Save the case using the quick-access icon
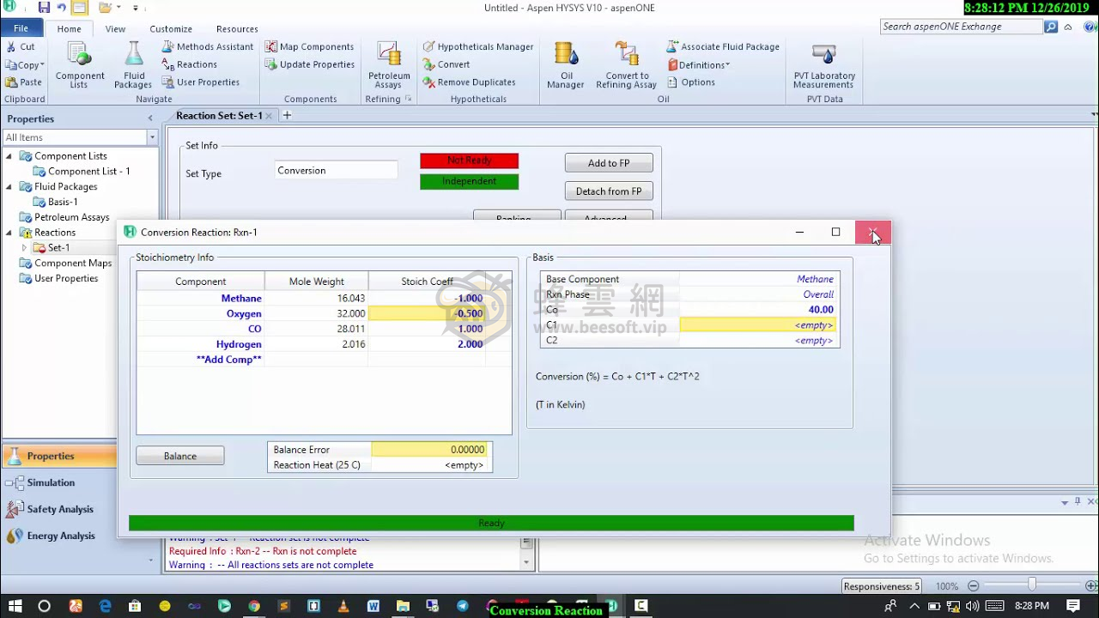1099x618 pixels. click(44, 8)
